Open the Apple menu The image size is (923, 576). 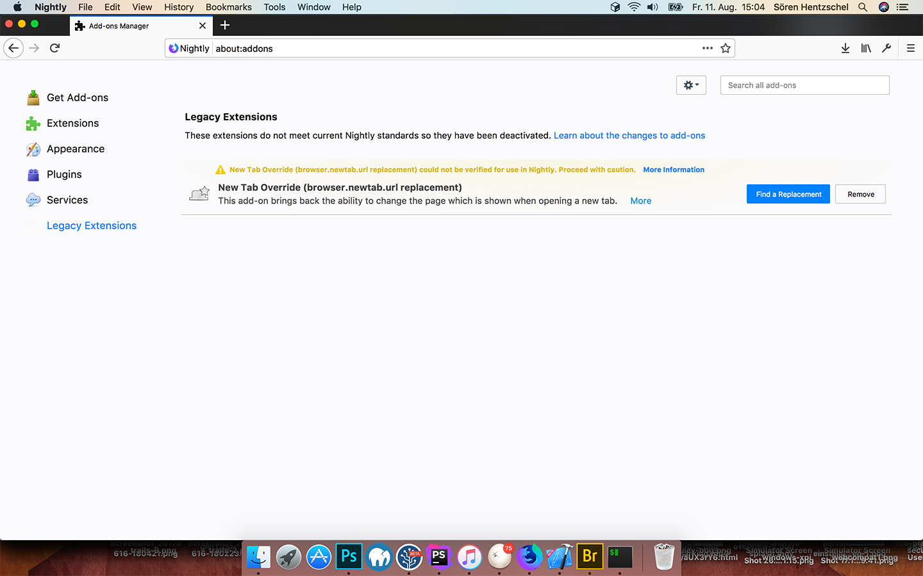tap(17, 7)
